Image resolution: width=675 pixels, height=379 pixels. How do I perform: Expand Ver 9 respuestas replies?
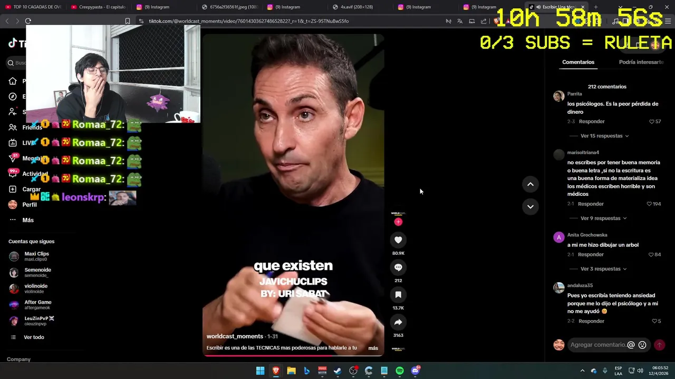603,218
